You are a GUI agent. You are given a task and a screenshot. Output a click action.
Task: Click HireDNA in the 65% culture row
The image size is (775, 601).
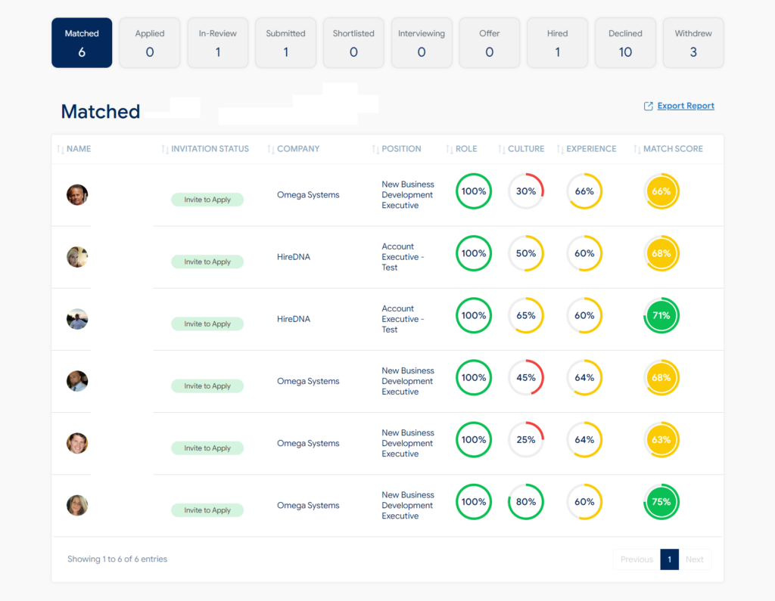coord(294,319)
